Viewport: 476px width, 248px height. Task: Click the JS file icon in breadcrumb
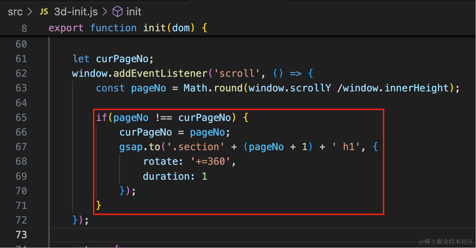[x=44, y=12]
